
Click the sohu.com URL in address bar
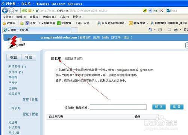point(73,11)
